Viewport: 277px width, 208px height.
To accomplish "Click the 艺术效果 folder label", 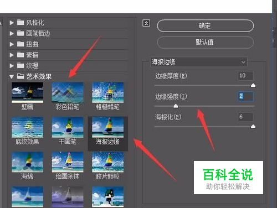I will coord(39,76).
